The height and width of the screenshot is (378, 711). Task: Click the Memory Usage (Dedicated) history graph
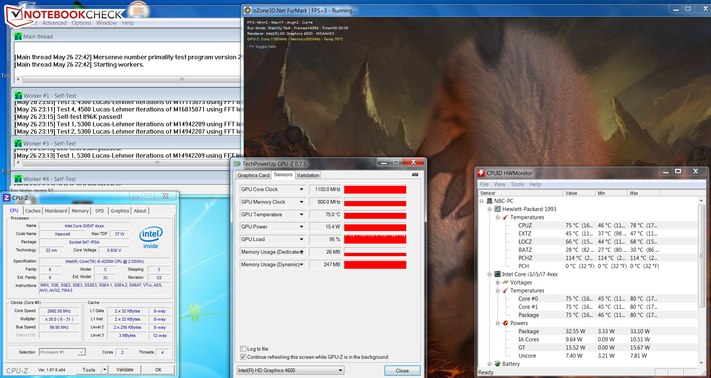click(x=375, y=252)
